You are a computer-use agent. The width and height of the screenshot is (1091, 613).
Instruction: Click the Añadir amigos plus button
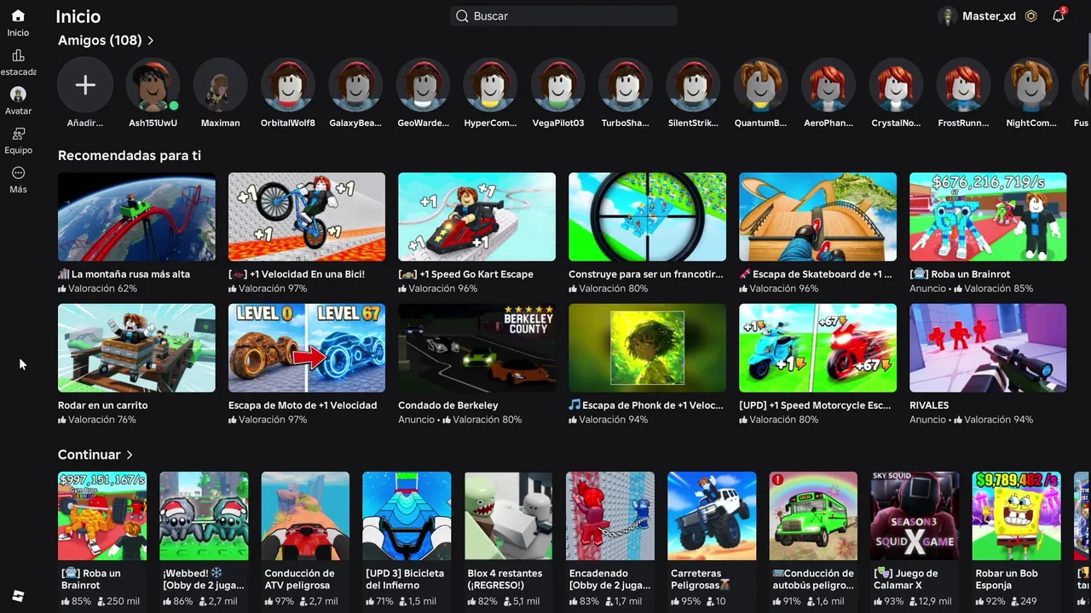(85, 85)
